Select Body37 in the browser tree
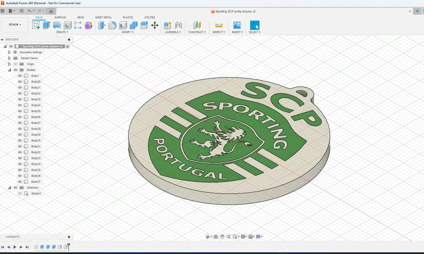This screenshot has width=424, height=254. [36, 182]
